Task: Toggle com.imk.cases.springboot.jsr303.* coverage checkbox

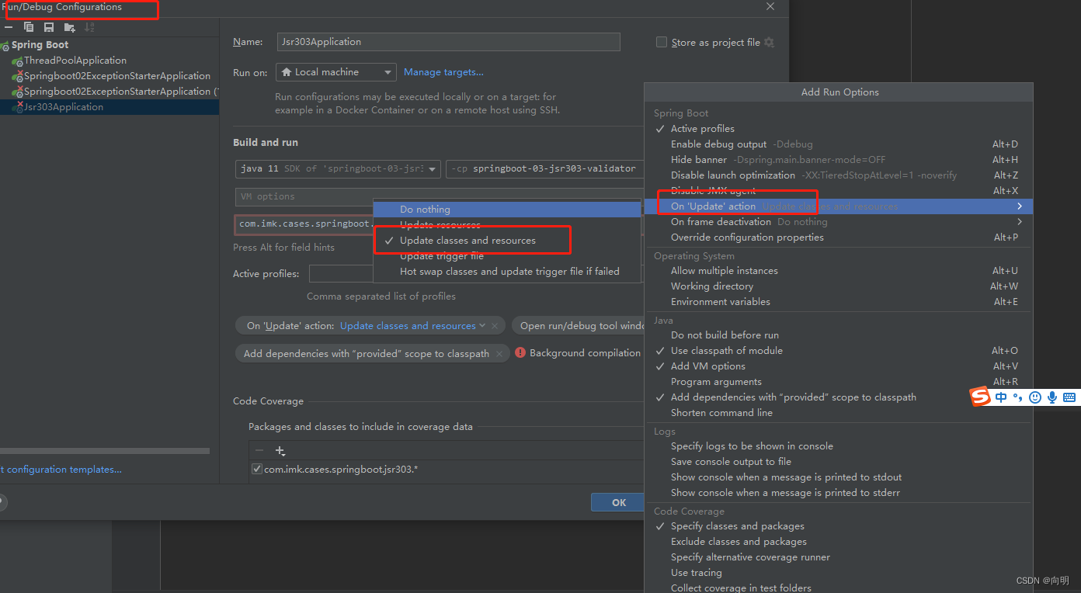Action: (x=257, y=470)
